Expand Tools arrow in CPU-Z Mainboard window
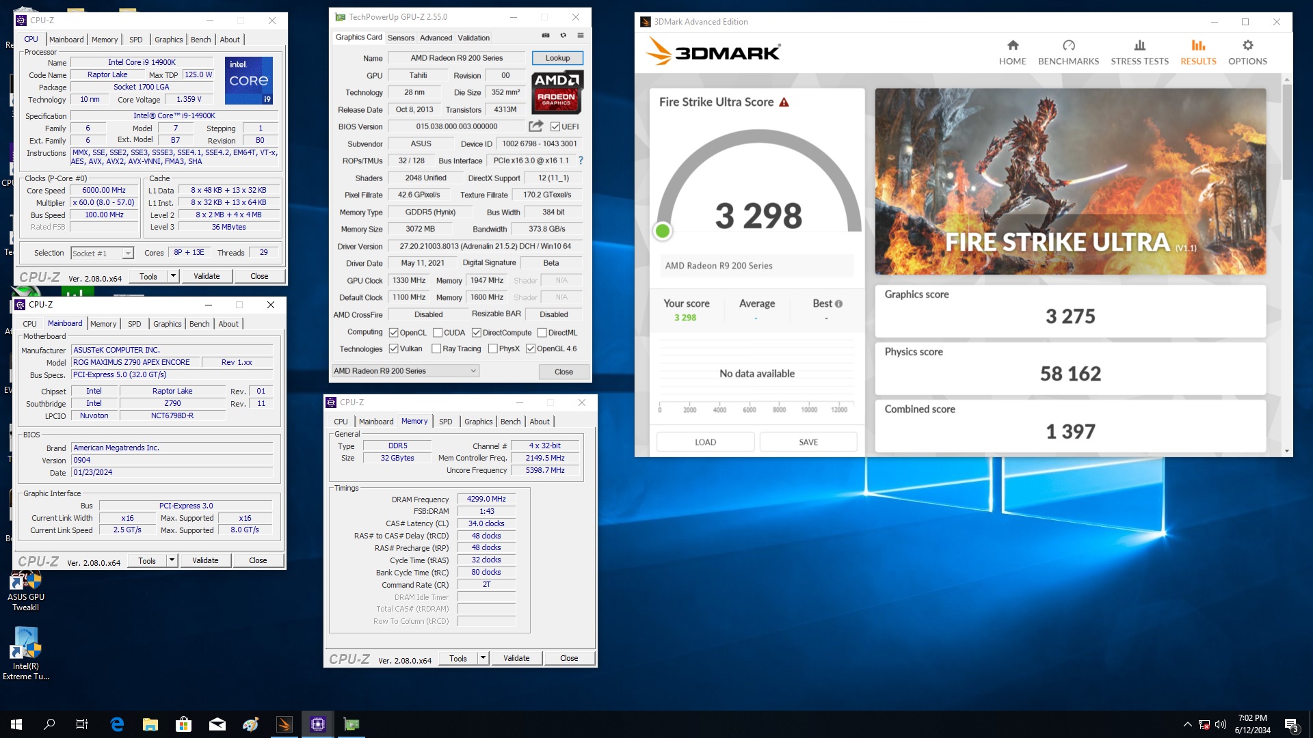This screenshot has height=738, width=1313. point(172,560)
